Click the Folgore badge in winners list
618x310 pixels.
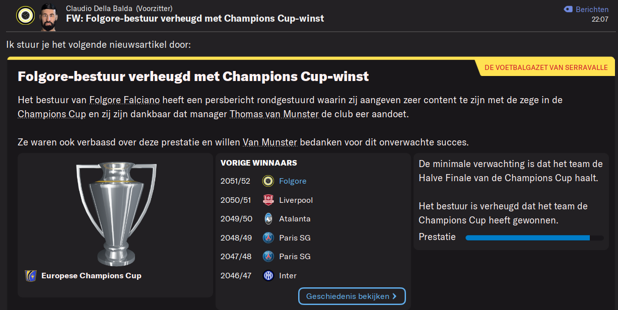(268, 181)
